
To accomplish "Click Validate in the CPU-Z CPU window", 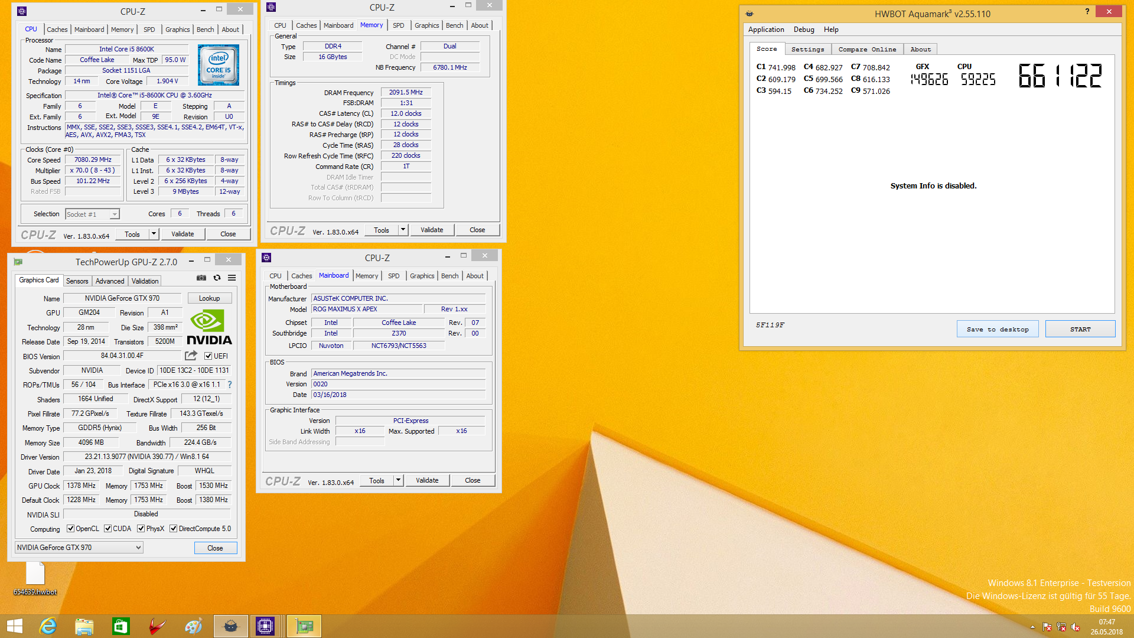I will coord(183,234).
